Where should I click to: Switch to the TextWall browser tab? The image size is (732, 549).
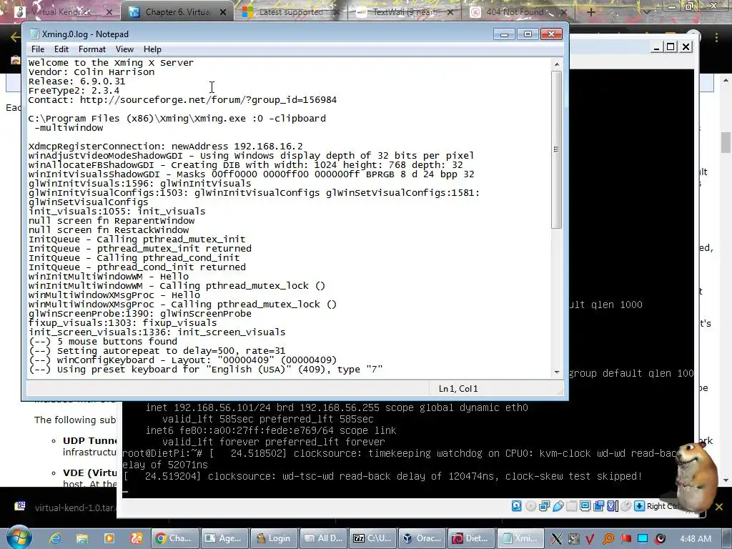pyautogui.click(x=404, y=11)
